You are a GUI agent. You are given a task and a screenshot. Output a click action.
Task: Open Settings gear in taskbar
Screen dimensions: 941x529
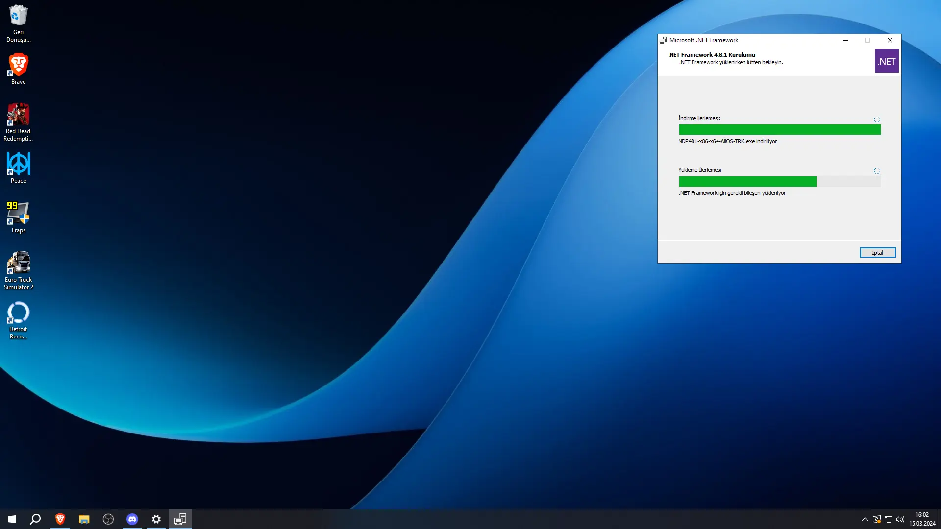[156, 519]
